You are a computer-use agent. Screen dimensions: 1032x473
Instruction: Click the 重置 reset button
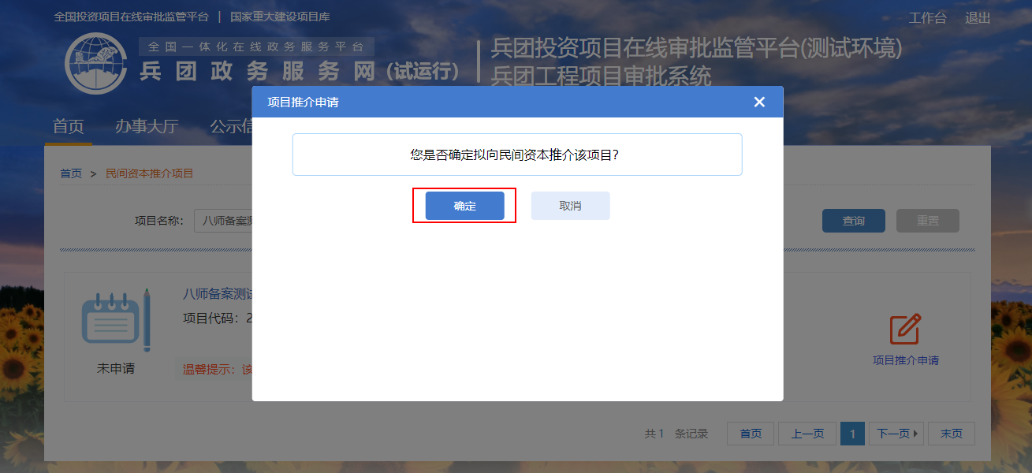(x=928, y=221)
